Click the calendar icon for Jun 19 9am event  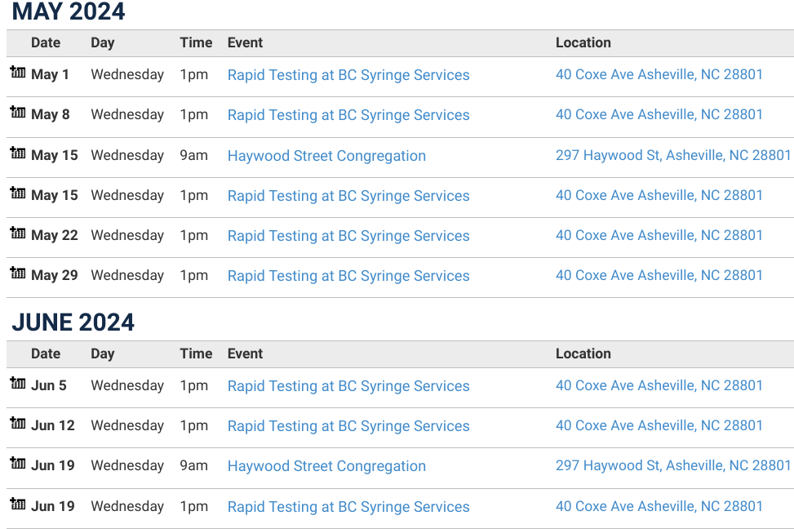pyautogui.click(x=18, y=463)
